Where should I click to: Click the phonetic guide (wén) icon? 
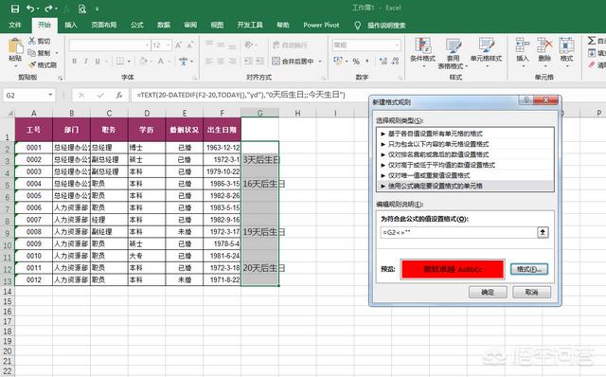click(x=184, y=61)
